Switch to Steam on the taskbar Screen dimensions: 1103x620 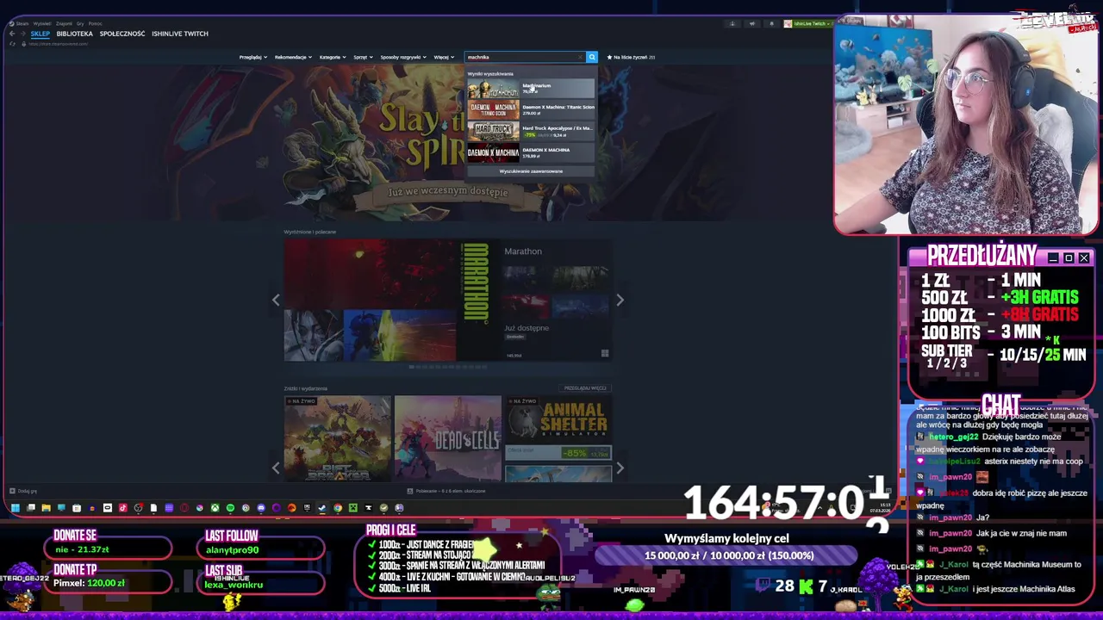pyautogui.click(x=321, y=508)
